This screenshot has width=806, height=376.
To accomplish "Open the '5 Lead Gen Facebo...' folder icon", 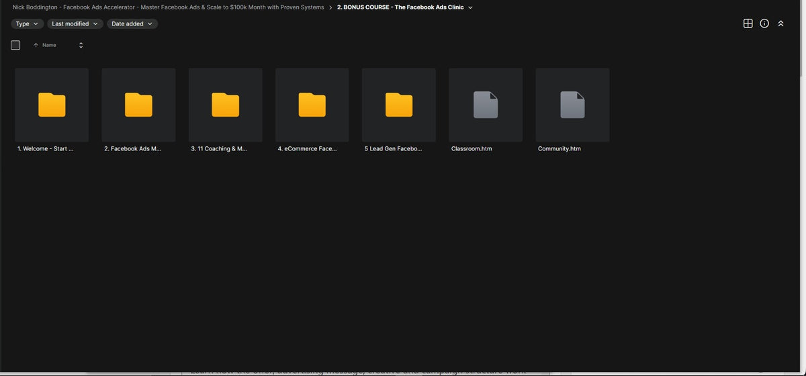I will (x=399, y=105).
